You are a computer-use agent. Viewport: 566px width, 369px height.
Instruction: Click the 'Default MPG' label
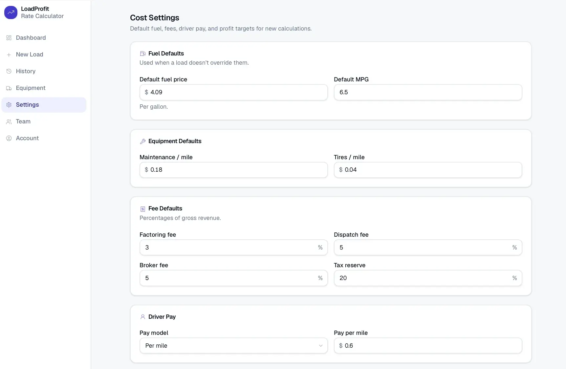351,79
